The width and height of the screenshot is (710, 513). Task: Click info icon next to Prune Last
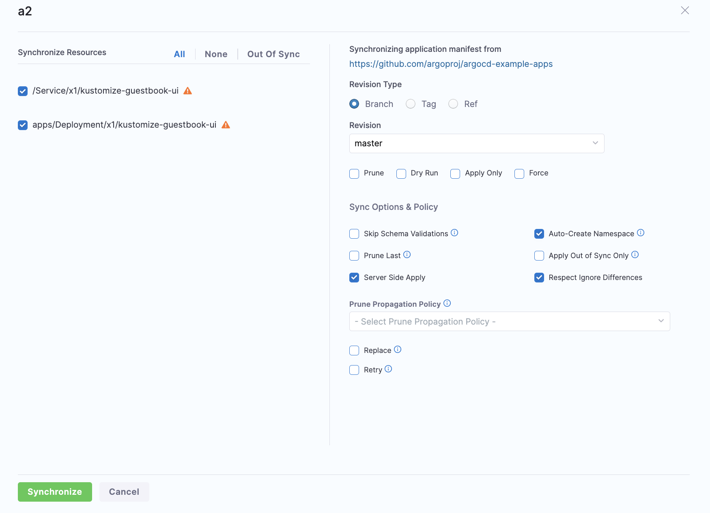pyautogui.click(x=407, y=255)
